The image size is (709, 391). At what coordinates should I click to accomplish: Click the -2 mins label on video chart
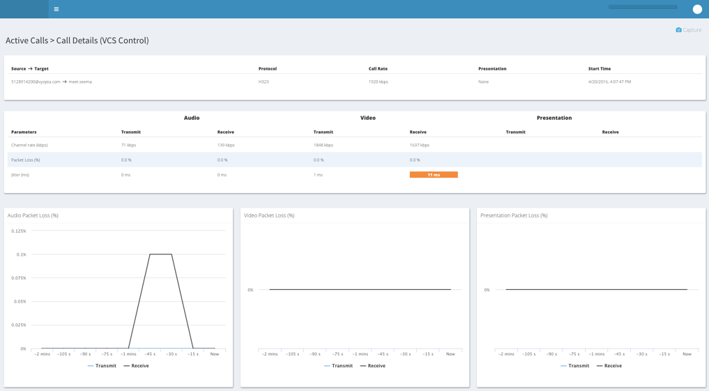[x=270, y=354]
